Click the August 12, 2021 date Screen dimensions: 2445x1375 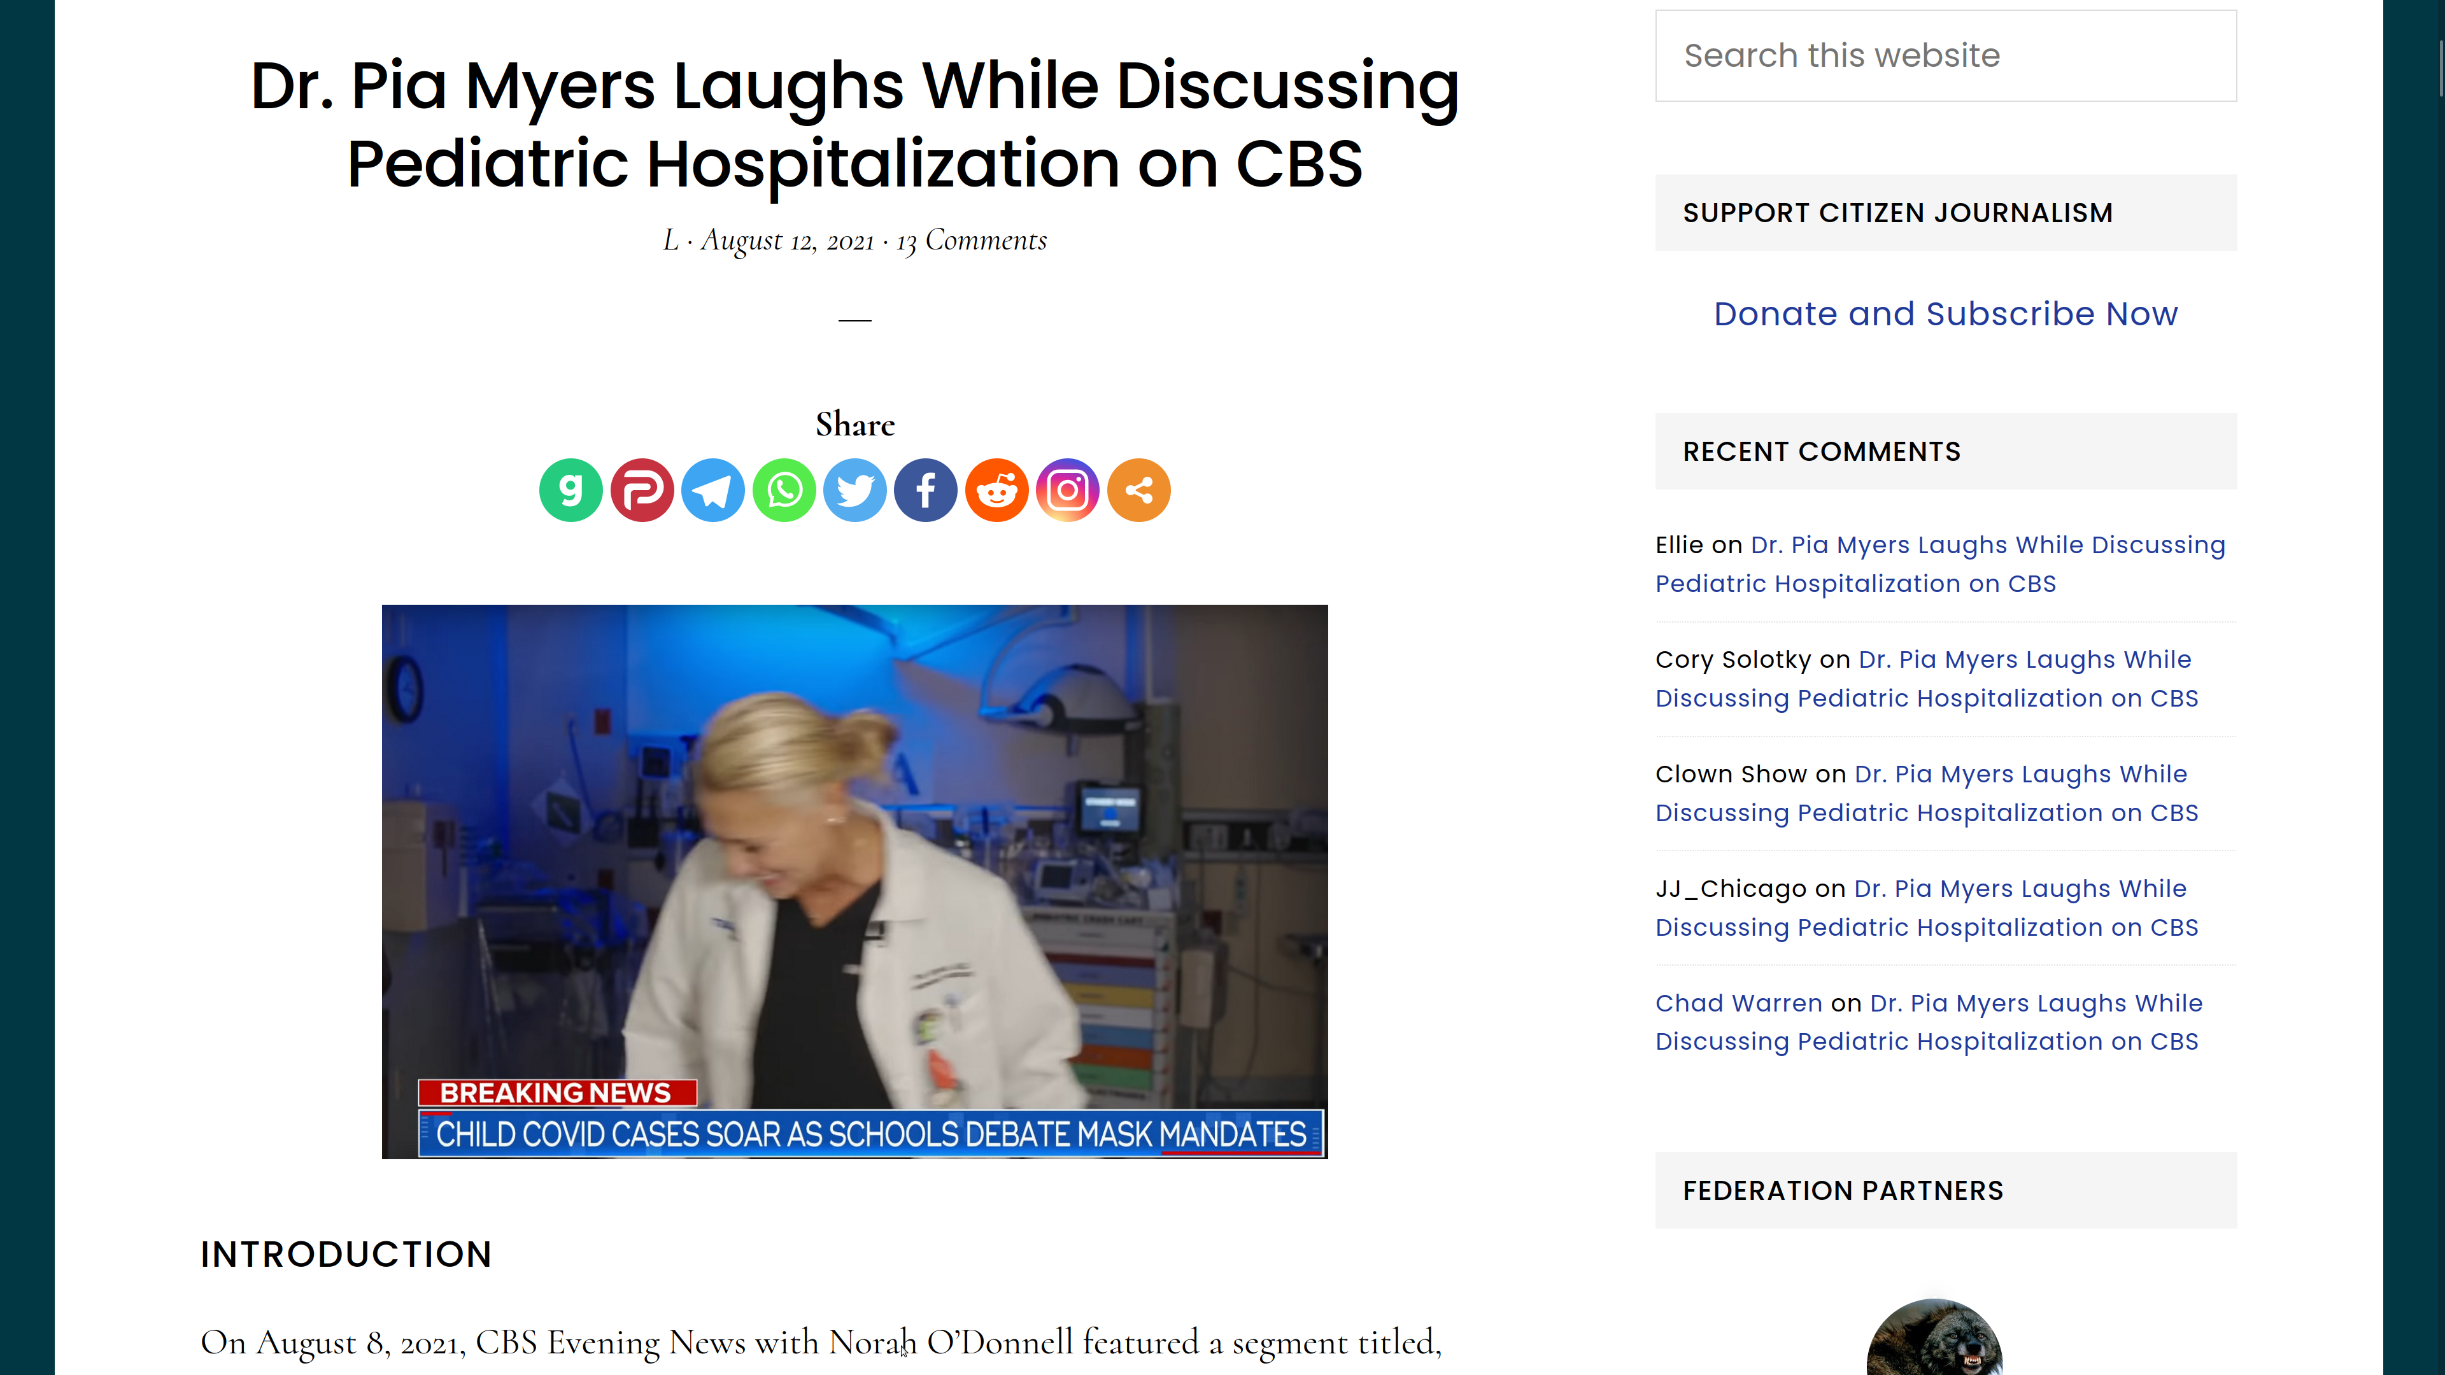coord(787,240)
